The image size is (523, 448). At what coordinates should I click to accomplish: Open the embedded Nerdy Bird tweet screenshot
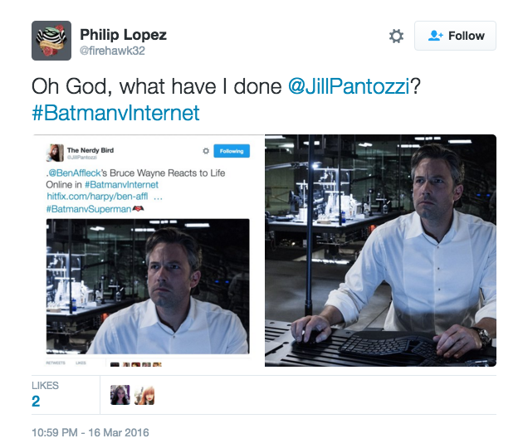pyautogui.click(x=148, y=251)
